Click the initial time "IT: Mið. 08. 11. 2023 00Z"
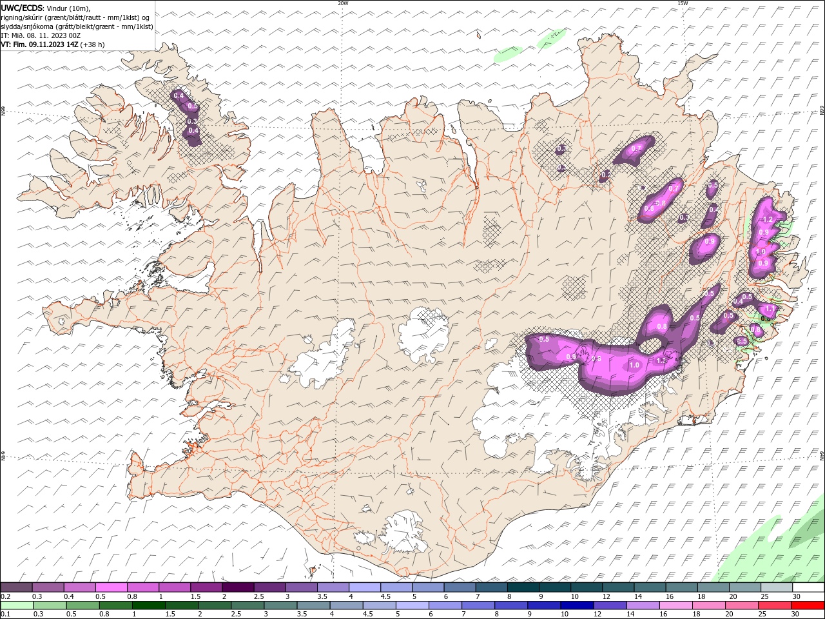825x619 pixels. click(x=41, y=35)
